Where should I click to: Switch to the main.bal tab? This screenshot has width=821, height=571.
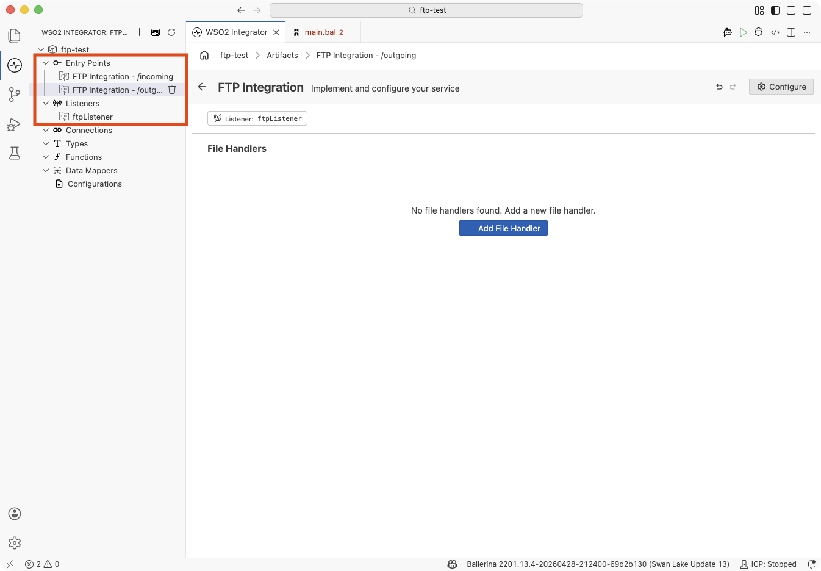(323, 32)
